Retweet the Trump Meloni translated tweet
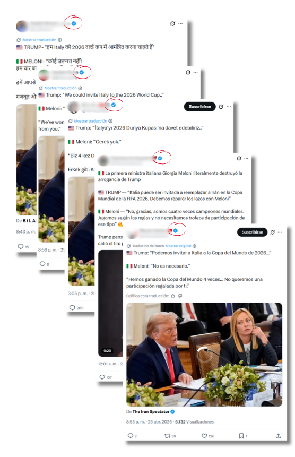 [x=167, y=436]
